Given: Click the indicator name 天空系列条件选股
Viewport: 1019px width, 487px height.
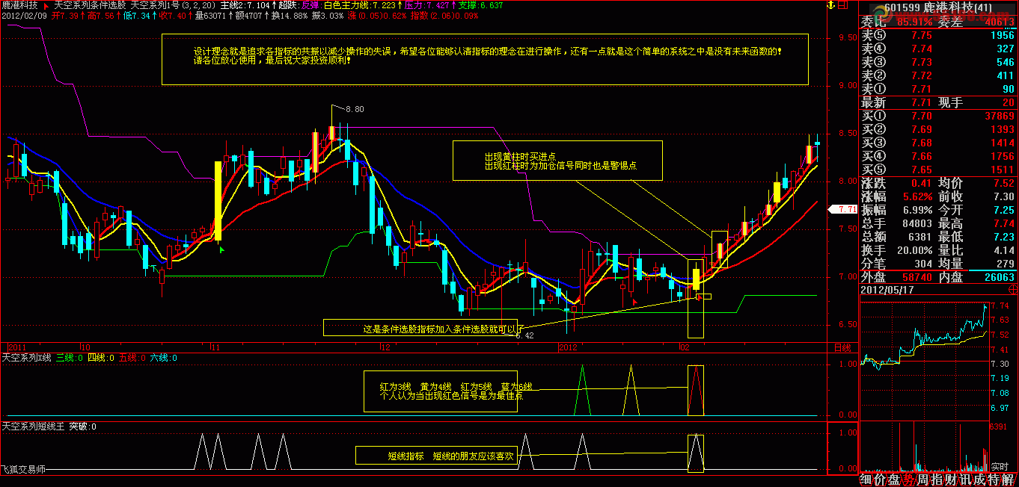Looking at the screenshot, I should [x=90, y=4].
